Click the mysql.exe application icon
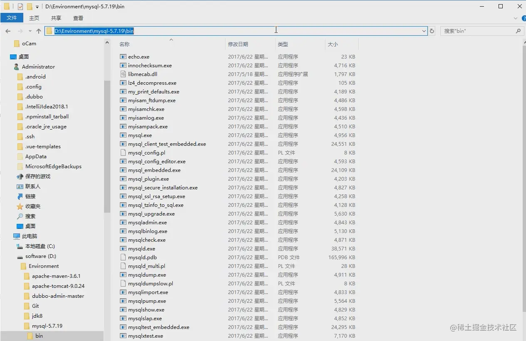Viewport: 526px width, 341px height. [x=123, y=135]
